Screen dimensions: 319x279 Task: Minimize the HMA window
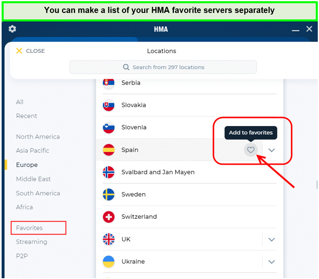(x=295, y=30)
